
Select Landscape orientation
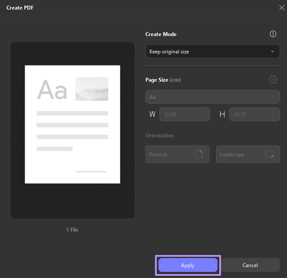click(248, 154)
